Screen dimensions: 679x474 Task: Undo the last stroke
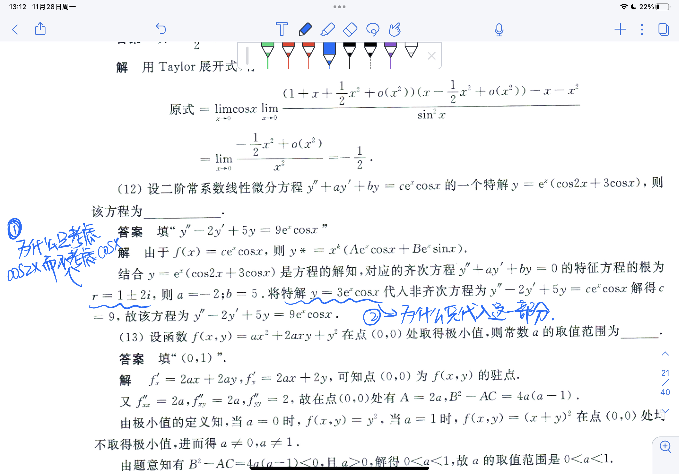pos(161,29)
